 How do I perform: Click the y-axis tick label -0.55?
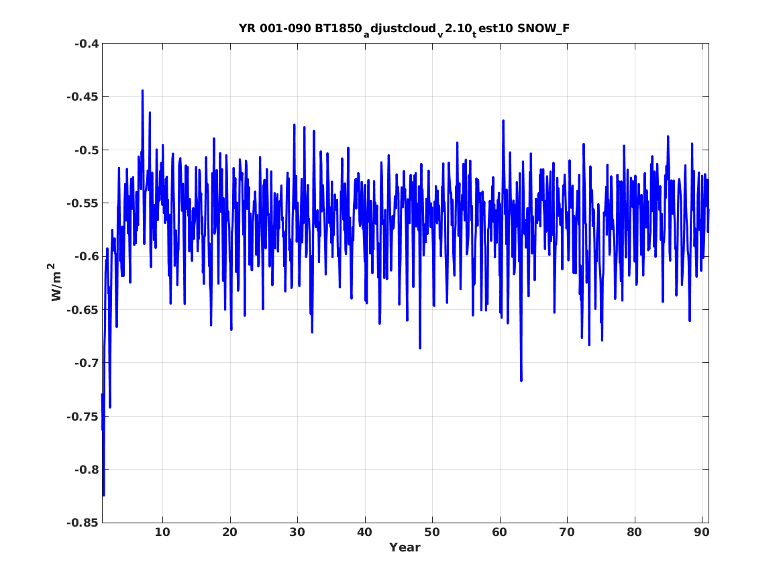[x=83, y=203]
